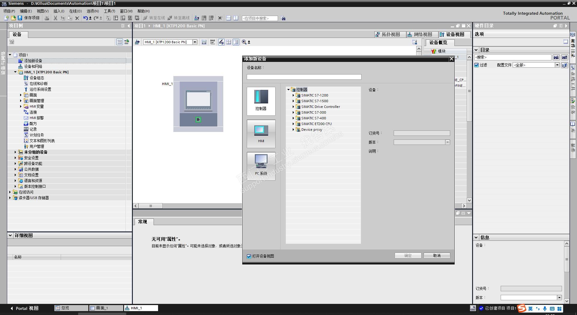577x315 pixels.
Task: Click the 转至离线 go offline button
Action: pyautogui.click(x=179, y=18)
